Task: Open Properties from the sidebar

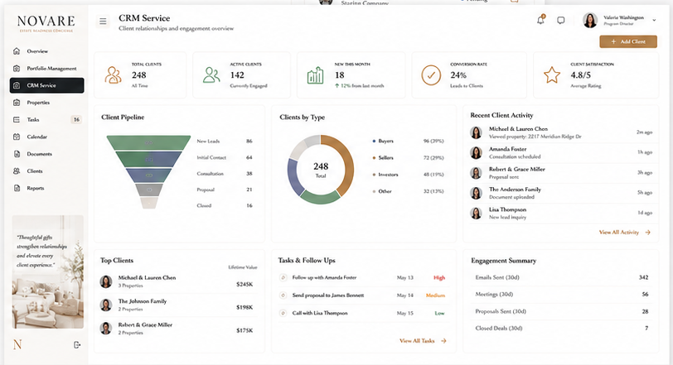Action: (x=46, y=103)
